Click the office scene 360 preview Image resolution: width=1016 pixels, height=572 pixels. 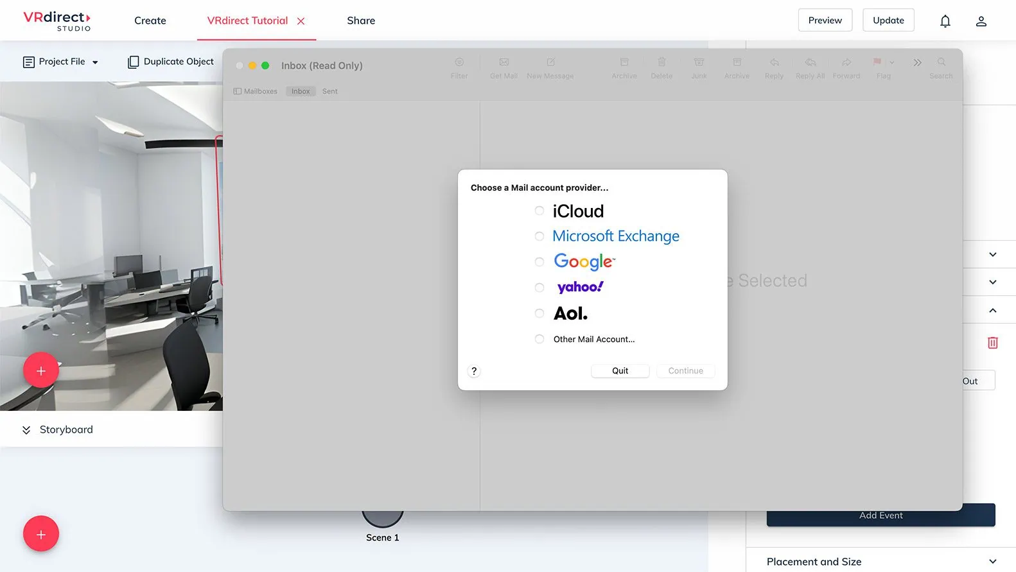click(111, 246)
